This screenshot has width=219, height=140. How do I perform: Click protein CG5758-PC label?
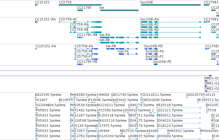84,57
